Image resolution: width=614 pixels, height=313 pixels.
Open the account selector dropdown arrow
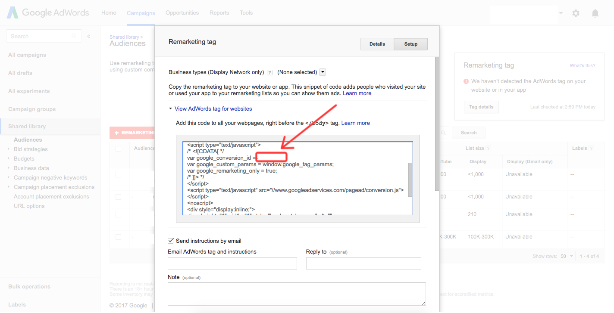pyautogui.click(x=561, y=13)
